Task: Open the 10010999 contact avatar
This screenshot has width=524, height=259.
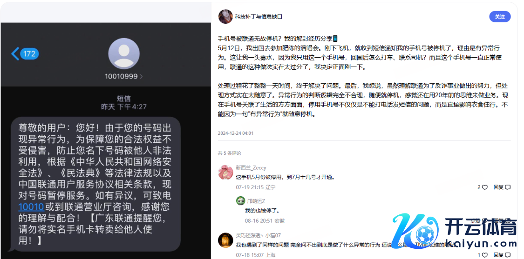Action: [124, 54]
